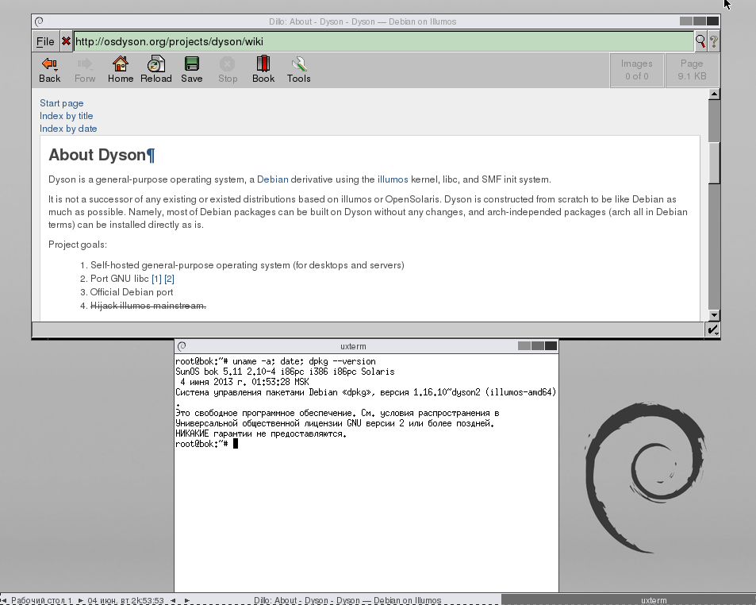Click the 'Official Debian port' list item
This screenshot has height=605, width=756.
click(x=132, y=292)
